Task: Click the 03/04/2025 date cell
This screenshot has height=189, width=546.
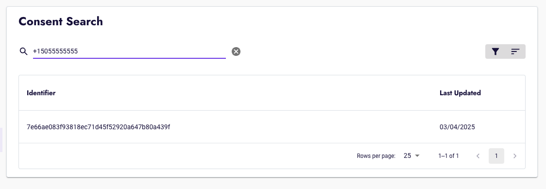Action: coord(457,127)
